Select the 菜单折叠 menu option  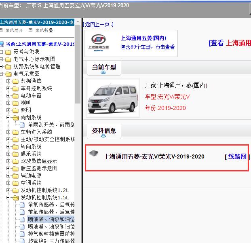point(44,30)
